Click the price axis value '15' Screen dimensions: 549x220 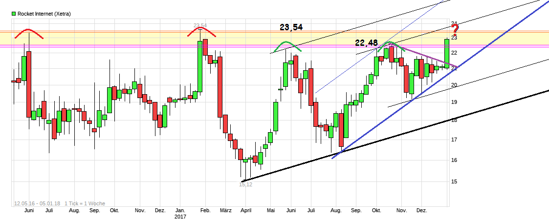click(454, 181)
